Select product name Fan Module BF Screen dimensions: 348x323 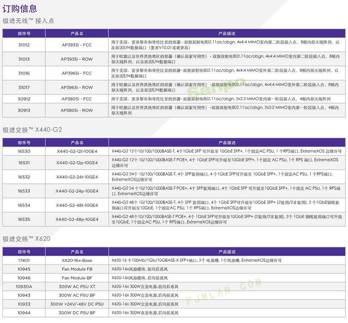pos(77,278)
